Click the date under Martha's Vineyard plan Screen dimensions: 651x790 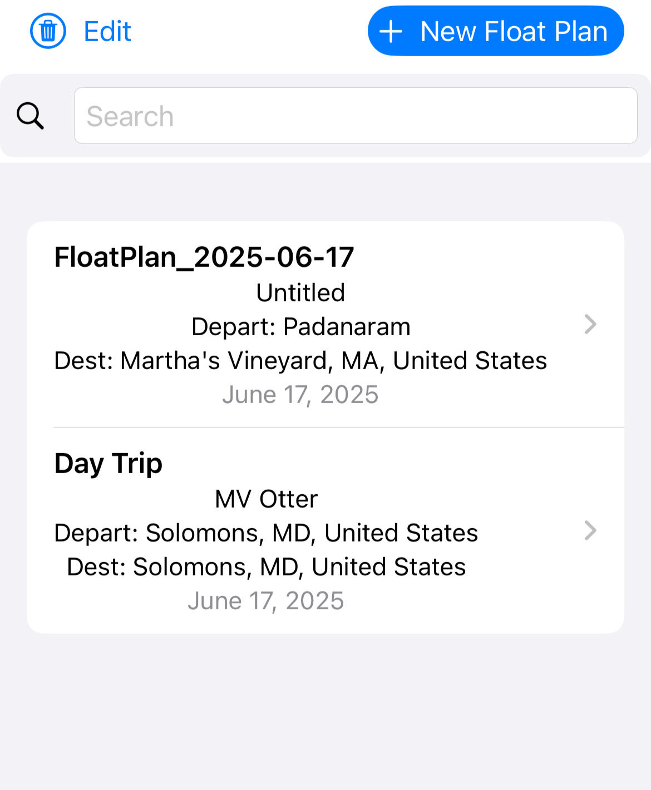point(300,395)
